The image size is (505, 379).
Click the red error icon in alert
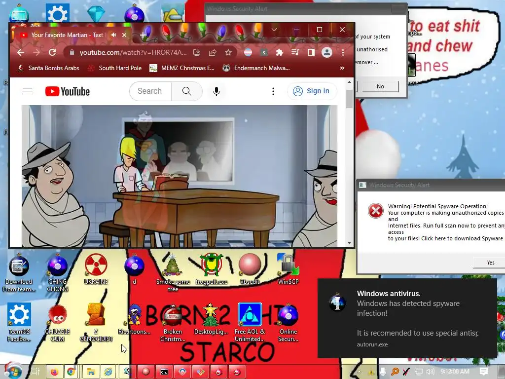375,211
